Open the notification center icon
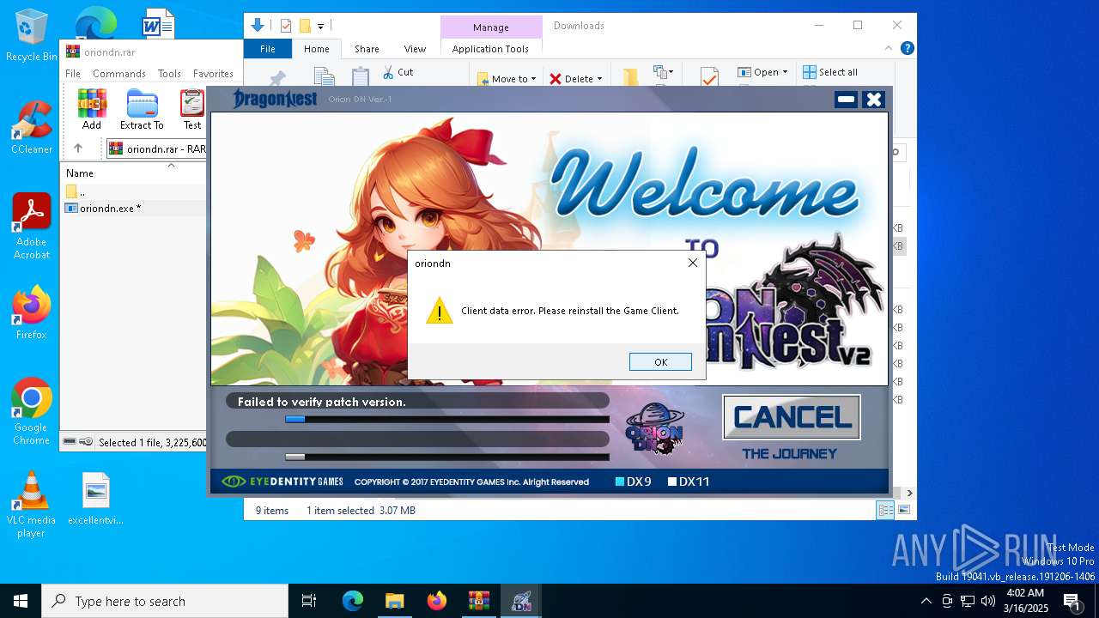Screen dimensions: 1099x618 tap(1072, 601)
